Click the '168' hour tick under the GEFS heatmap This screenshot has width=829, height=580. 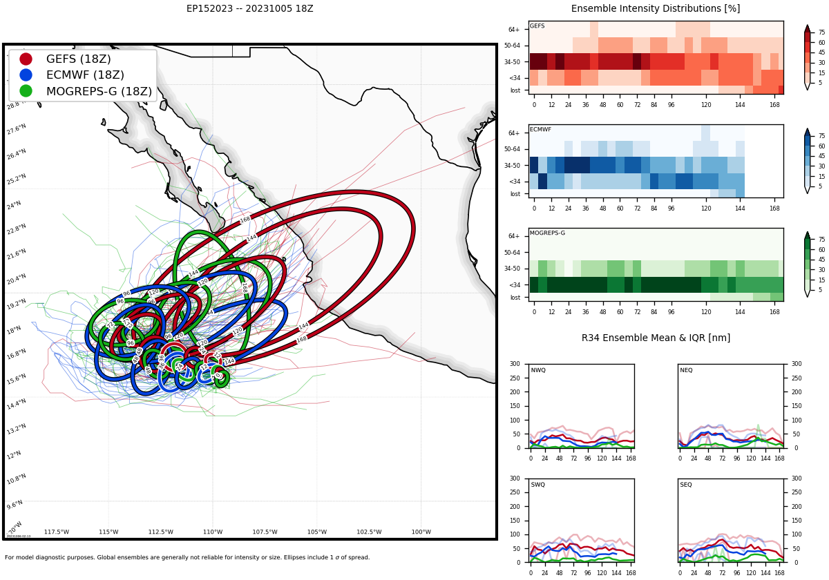coord(774,104)
